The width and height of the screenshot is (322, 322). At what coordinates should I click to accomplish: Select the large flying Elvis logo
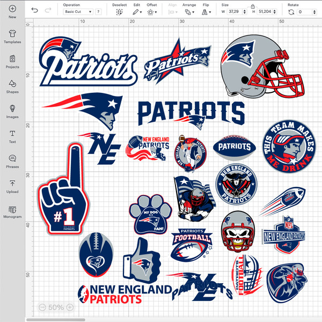[83, 111]
